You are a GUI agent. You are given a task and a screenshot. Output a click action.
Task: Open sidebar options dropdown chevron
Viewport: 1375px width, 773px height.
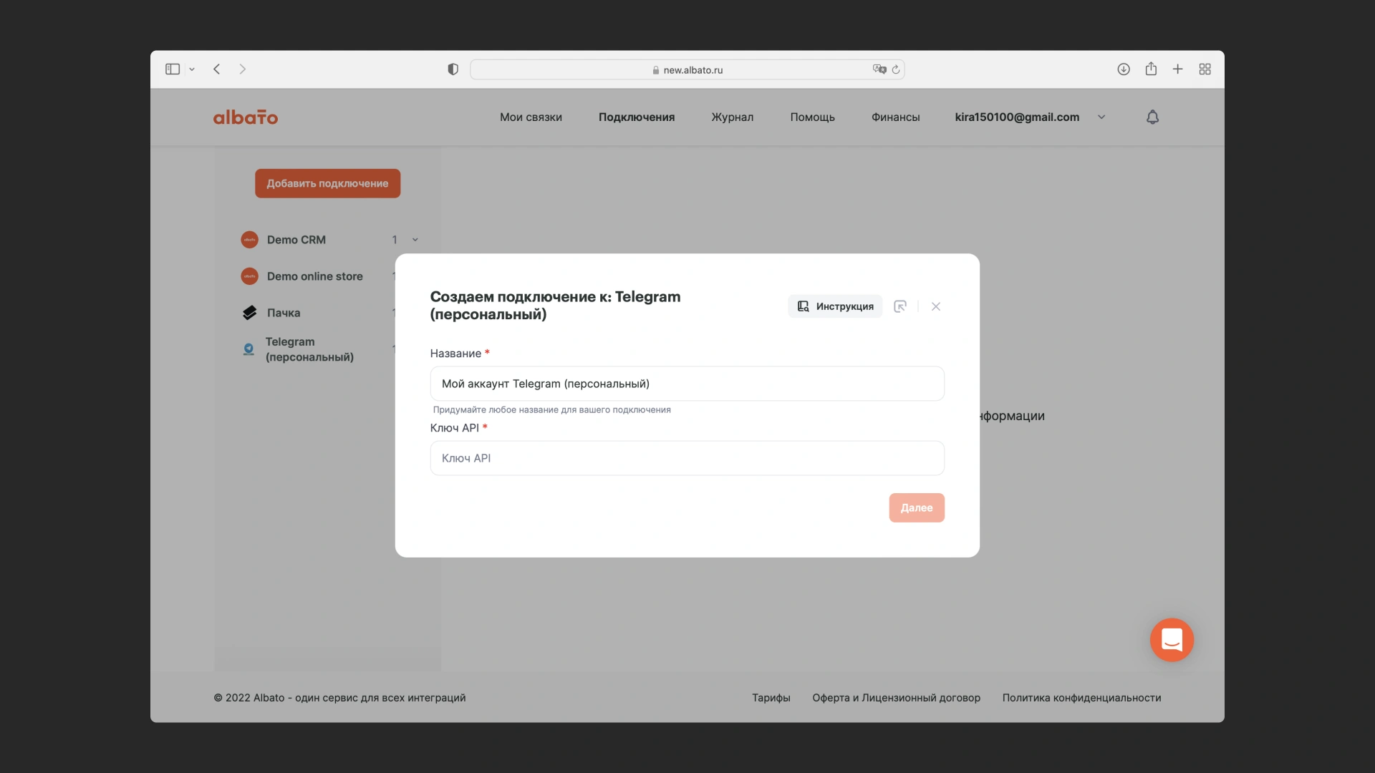(192, 69)
